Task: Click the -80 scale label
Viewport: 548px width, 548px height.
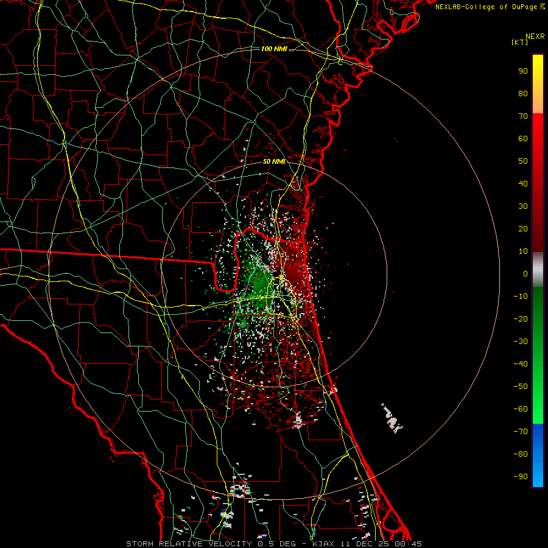Action: point(521,454)
